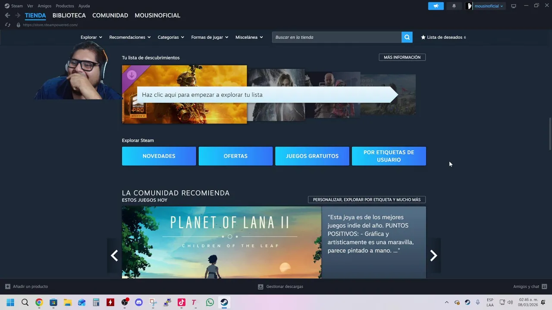Open WhatsApp from the taskbar
This screenshot has height=310, width=552.
[x=210, y=302]
